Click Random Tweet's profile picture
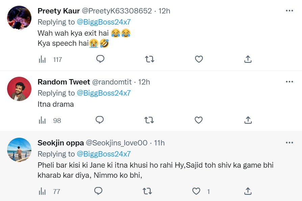Viewport: 302px width, 201px height. pyautogui.click(x=19, y=89)
